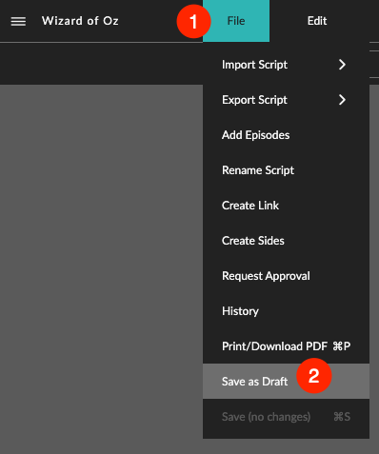Open History from the File menu
Screen dimensions: 379x454
tap(286, 311)
